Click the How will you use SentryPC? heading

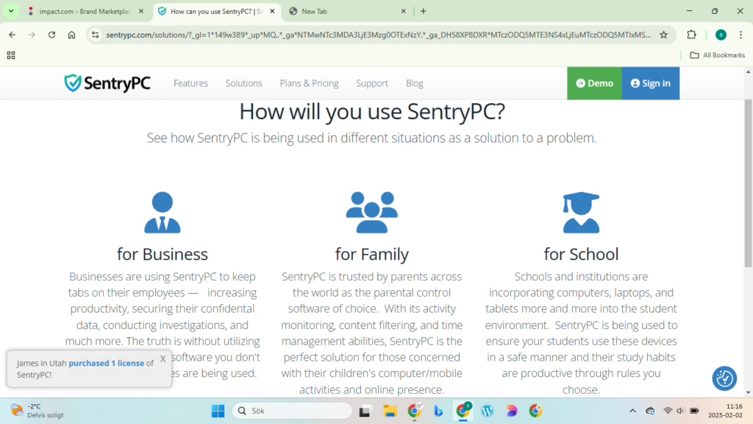(372, 112)
